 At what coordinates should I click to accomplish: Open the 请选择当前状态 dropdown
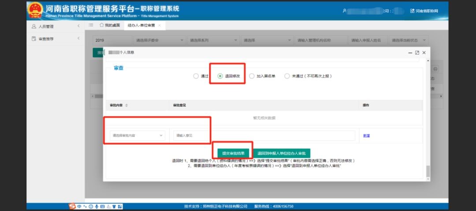point(408,40)
